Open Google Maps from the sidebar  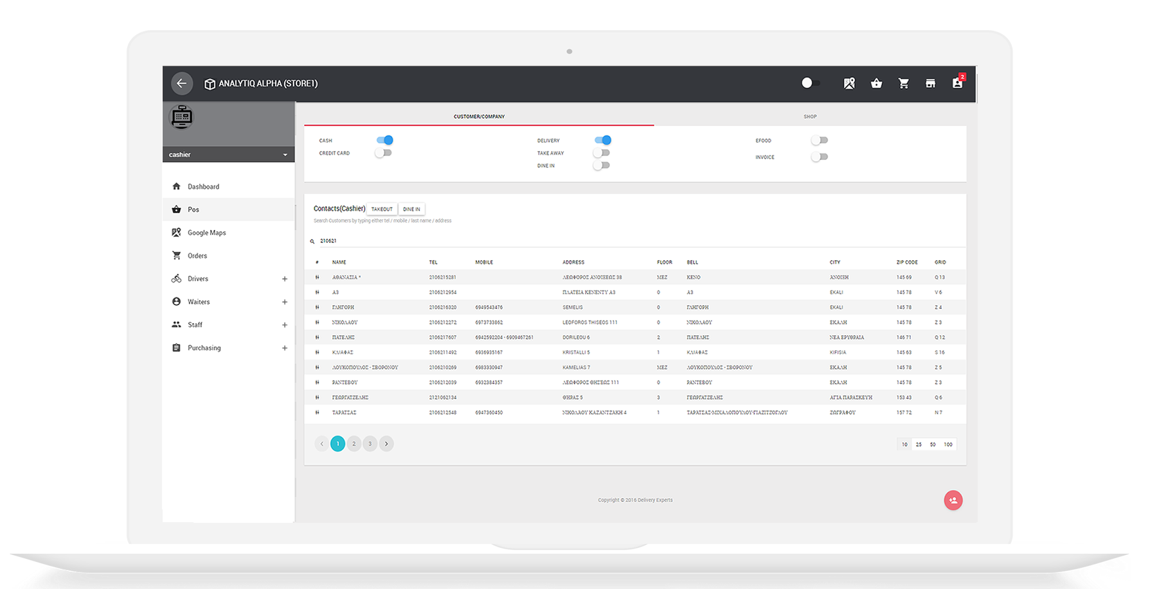[206, 233]
